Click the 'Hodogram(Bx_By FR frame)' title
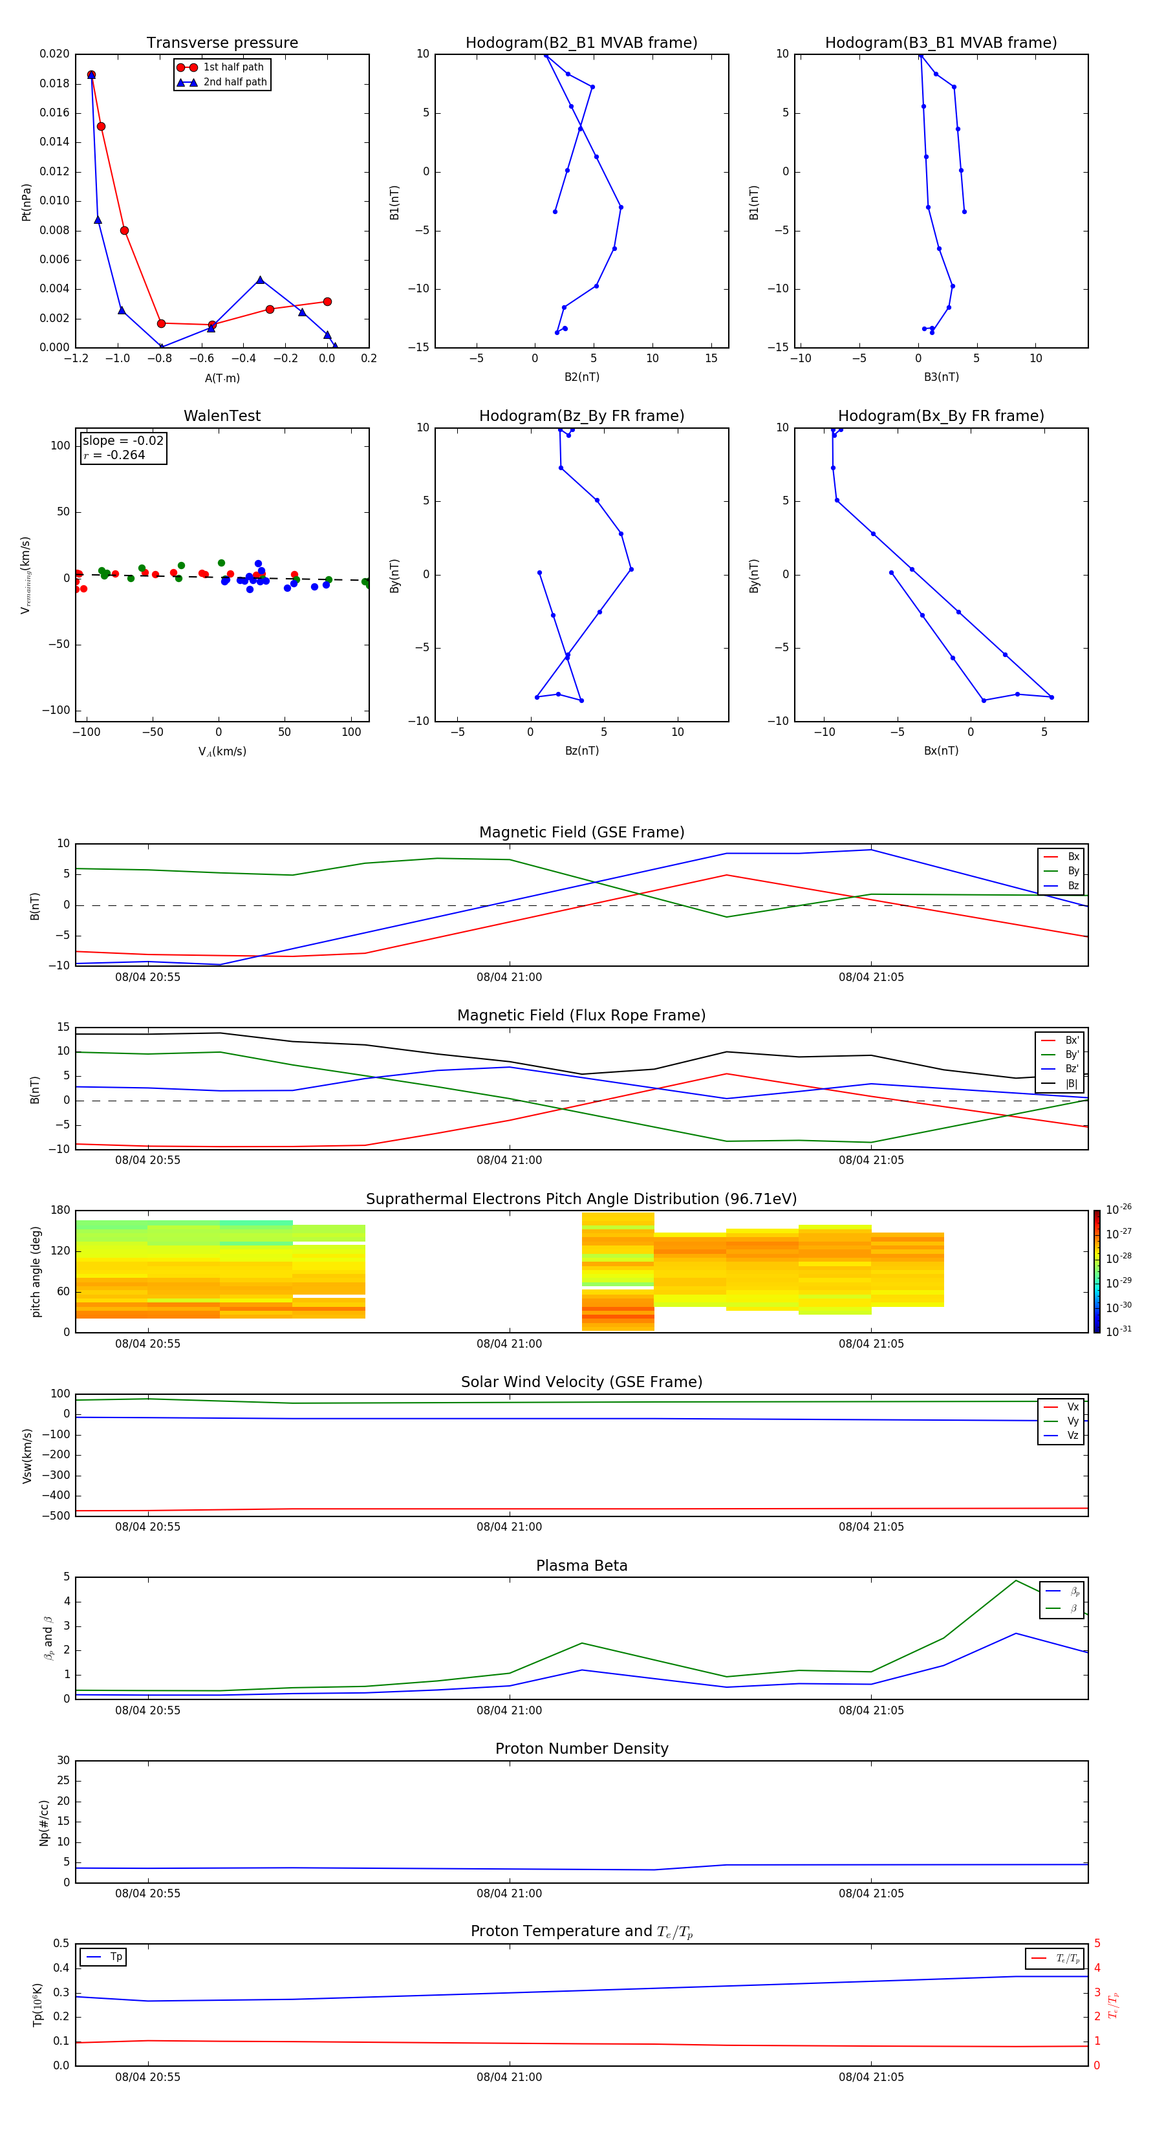 click(x=941, y=416)
